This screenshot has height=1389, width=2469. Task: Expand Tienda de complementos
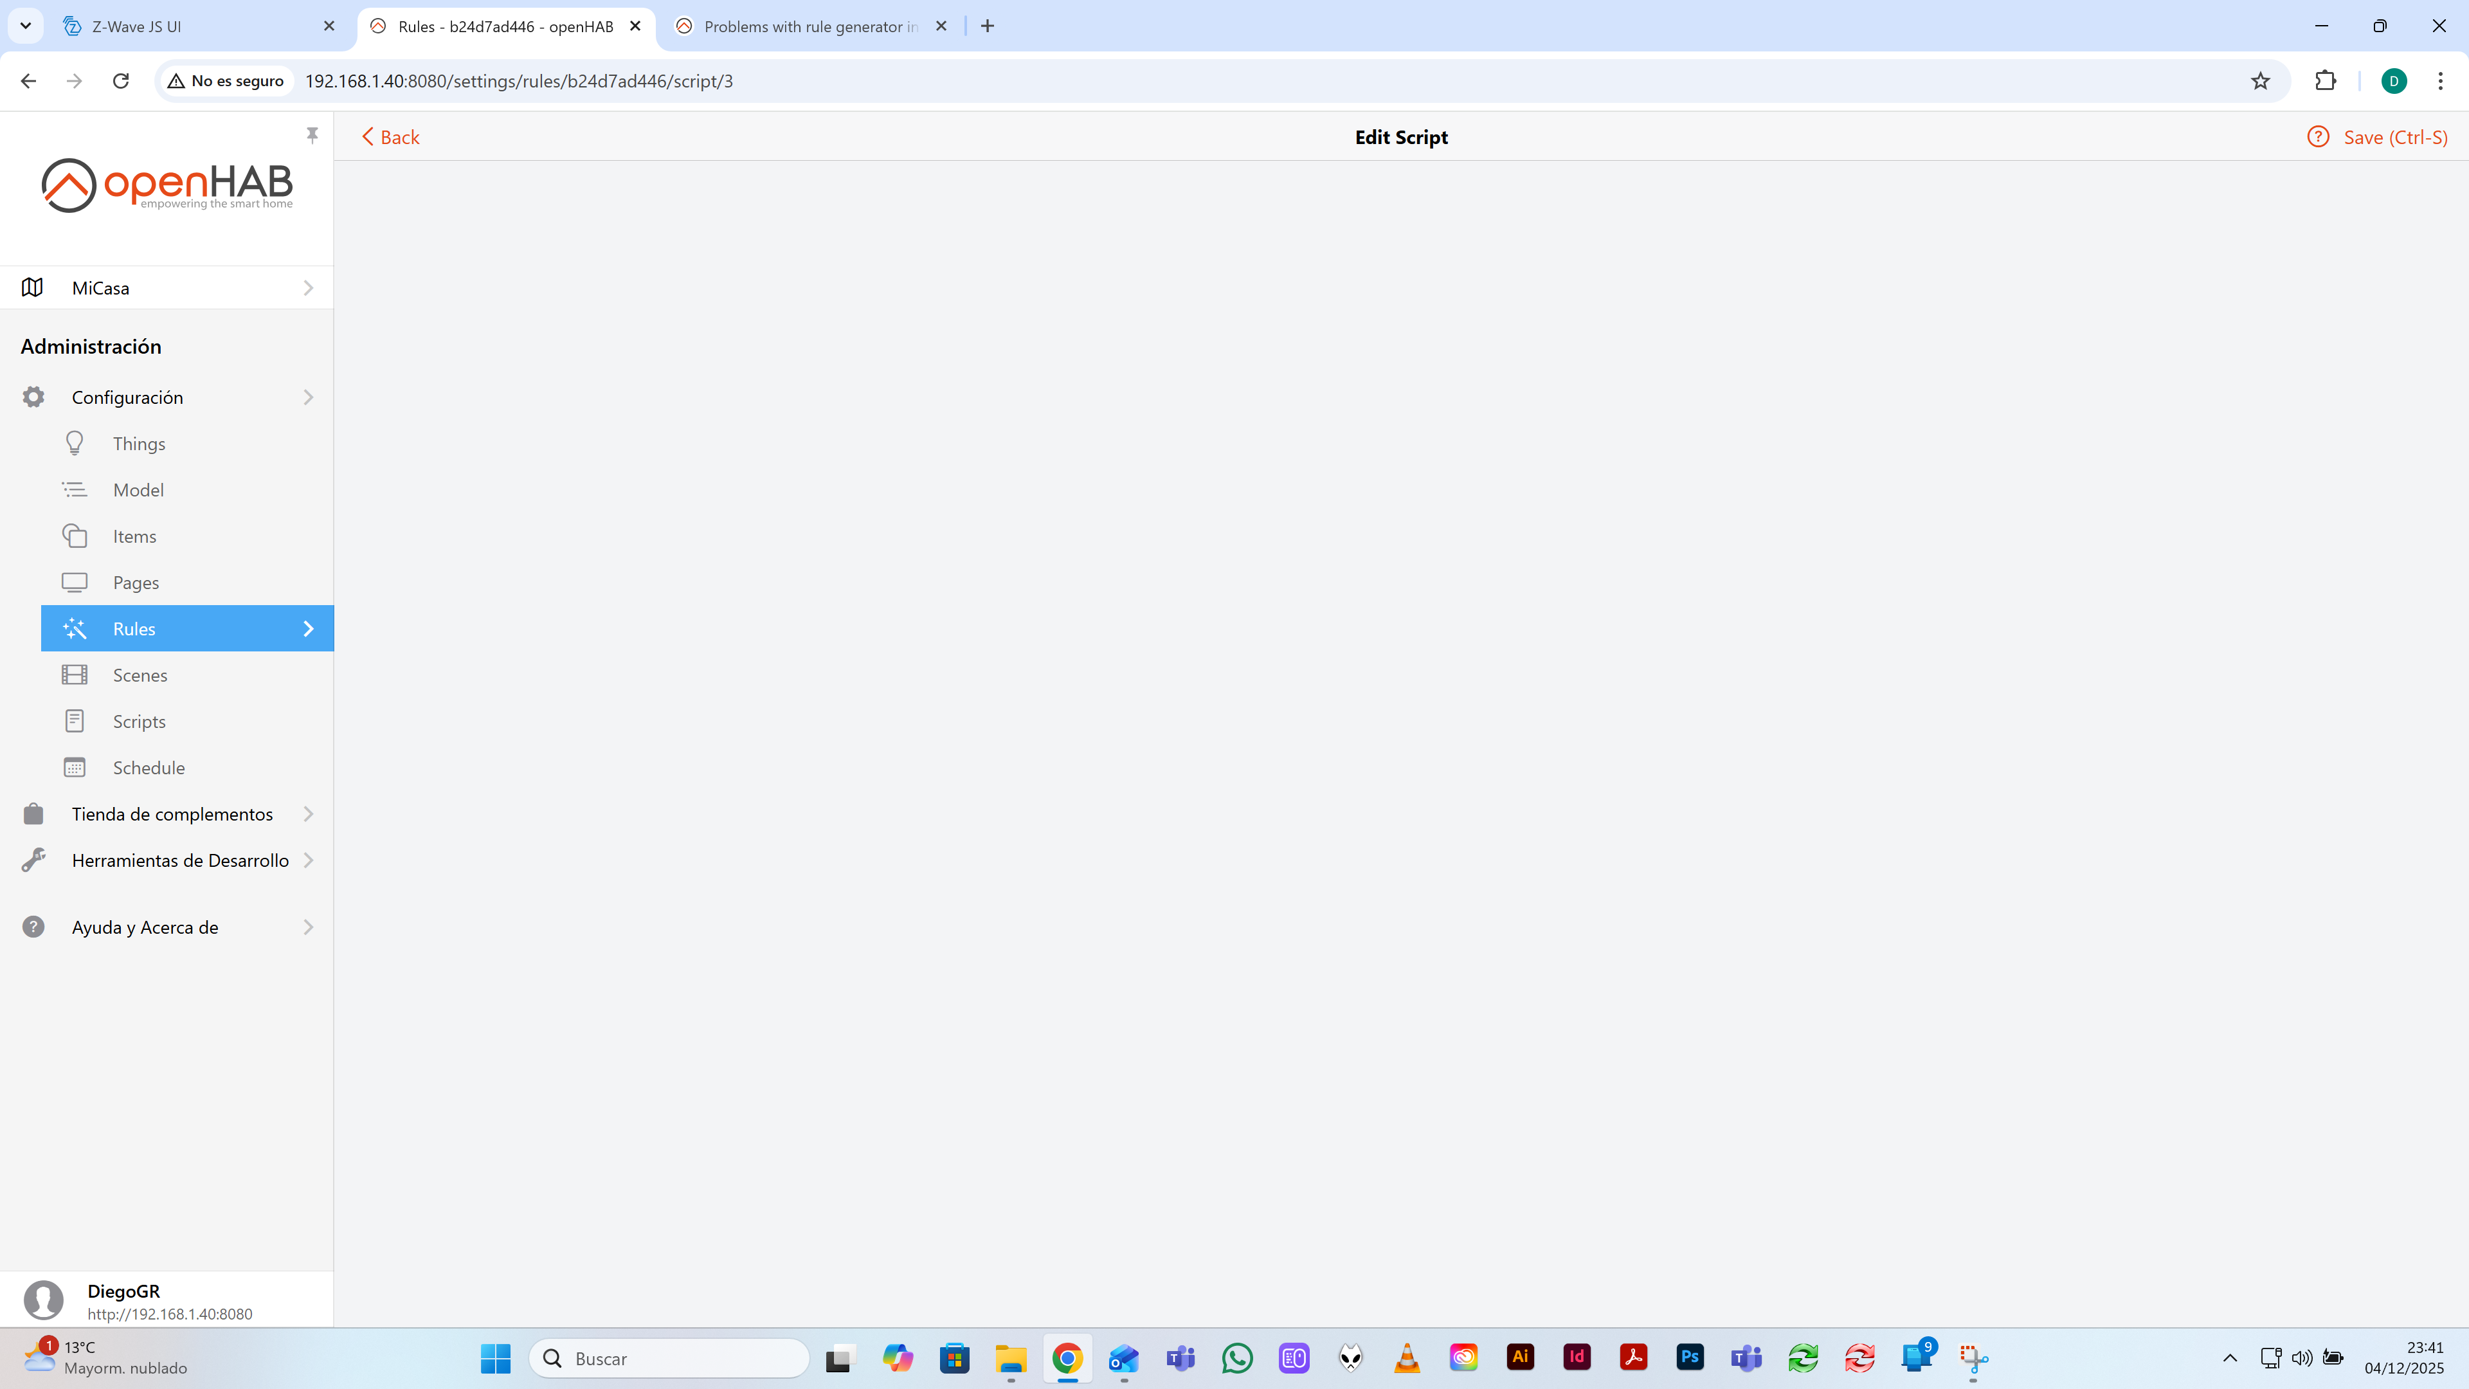pos(172,814)
